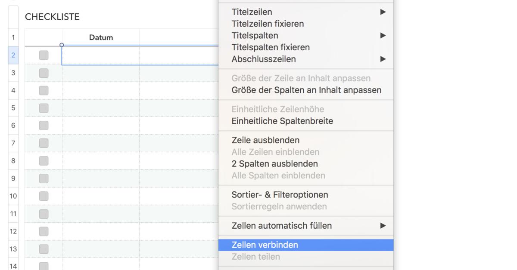Image resolution: width=517 pixels, height=270 pixels.
Task: Expand the Titelspalten submenu arrow
Action: click(383, 36)
